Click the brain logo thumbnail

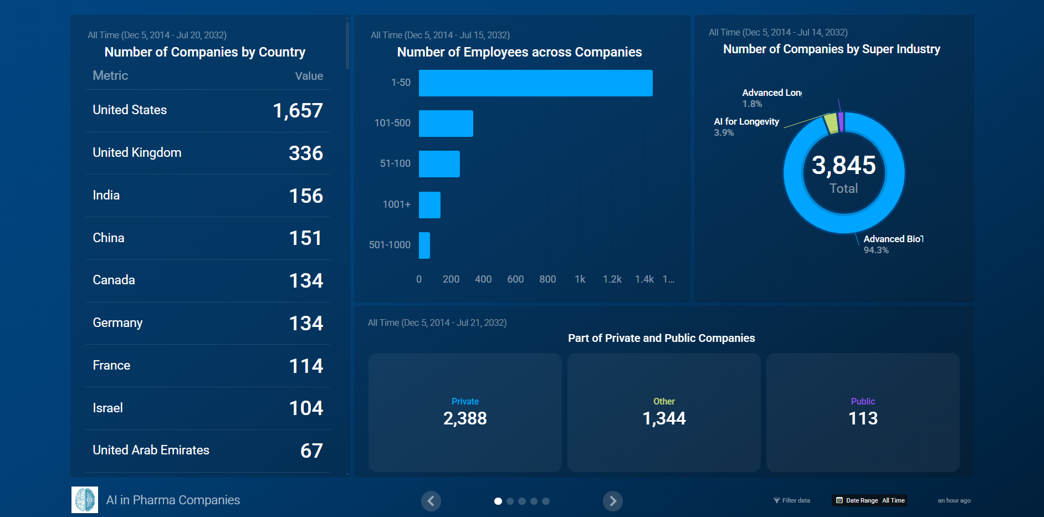pos(85,500)
